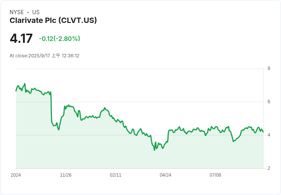Click the highest peak of the price line
This screenshot has height=195, width=281.
pyautogui.click(x=25, y=83)
